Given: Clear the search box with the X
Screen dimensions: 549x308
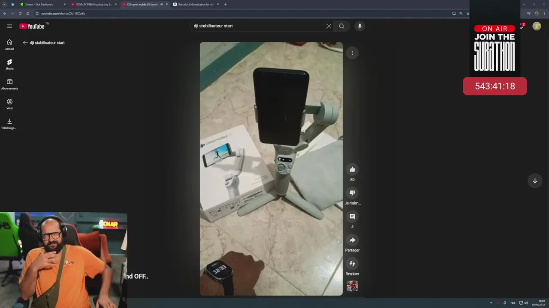Looking at the screenshot, I should (x=329, y=26).
